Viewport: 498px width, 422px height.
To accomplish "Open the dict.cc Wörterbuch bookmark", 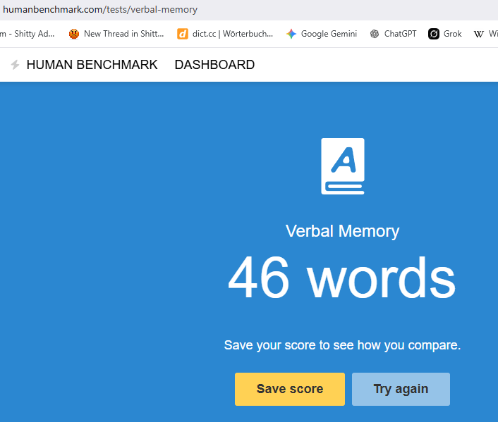I will pos(225,34).
